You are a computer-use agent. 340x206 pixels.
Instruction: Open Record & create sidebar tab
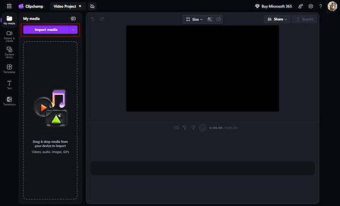click(x=9, y=36)
